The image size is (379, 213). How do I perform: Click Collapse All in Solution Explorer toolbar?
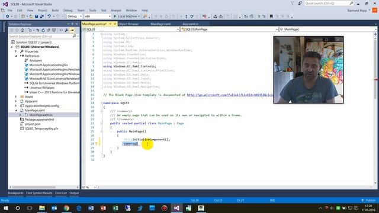coord(49,30)
